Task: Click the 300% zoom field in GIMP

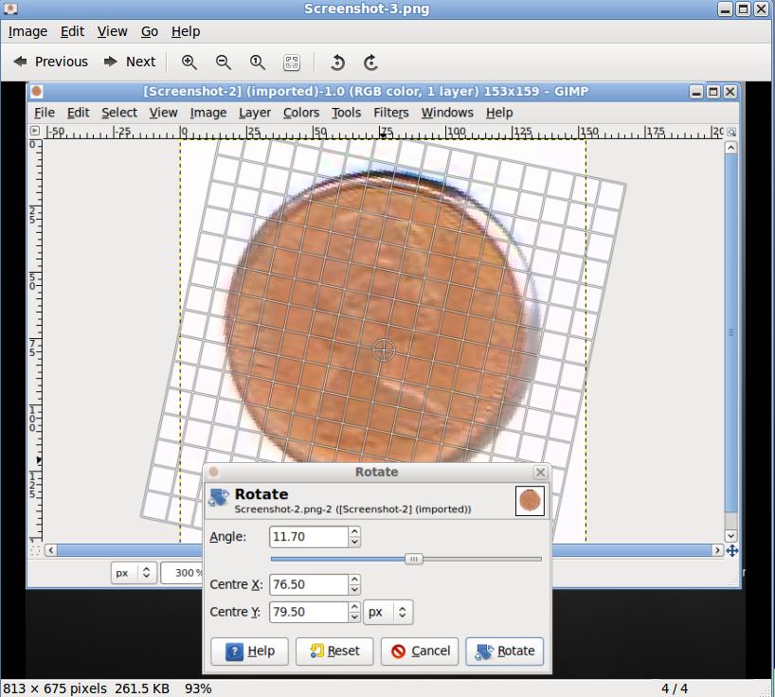Action: (183, 573)
